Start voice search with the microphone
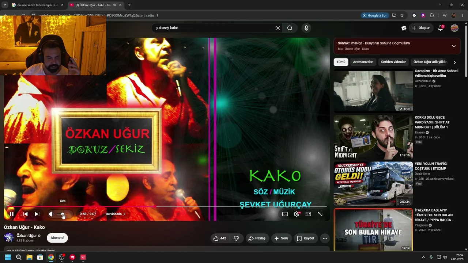The height and width of the screenshot is (263, 468). (306, 28)
